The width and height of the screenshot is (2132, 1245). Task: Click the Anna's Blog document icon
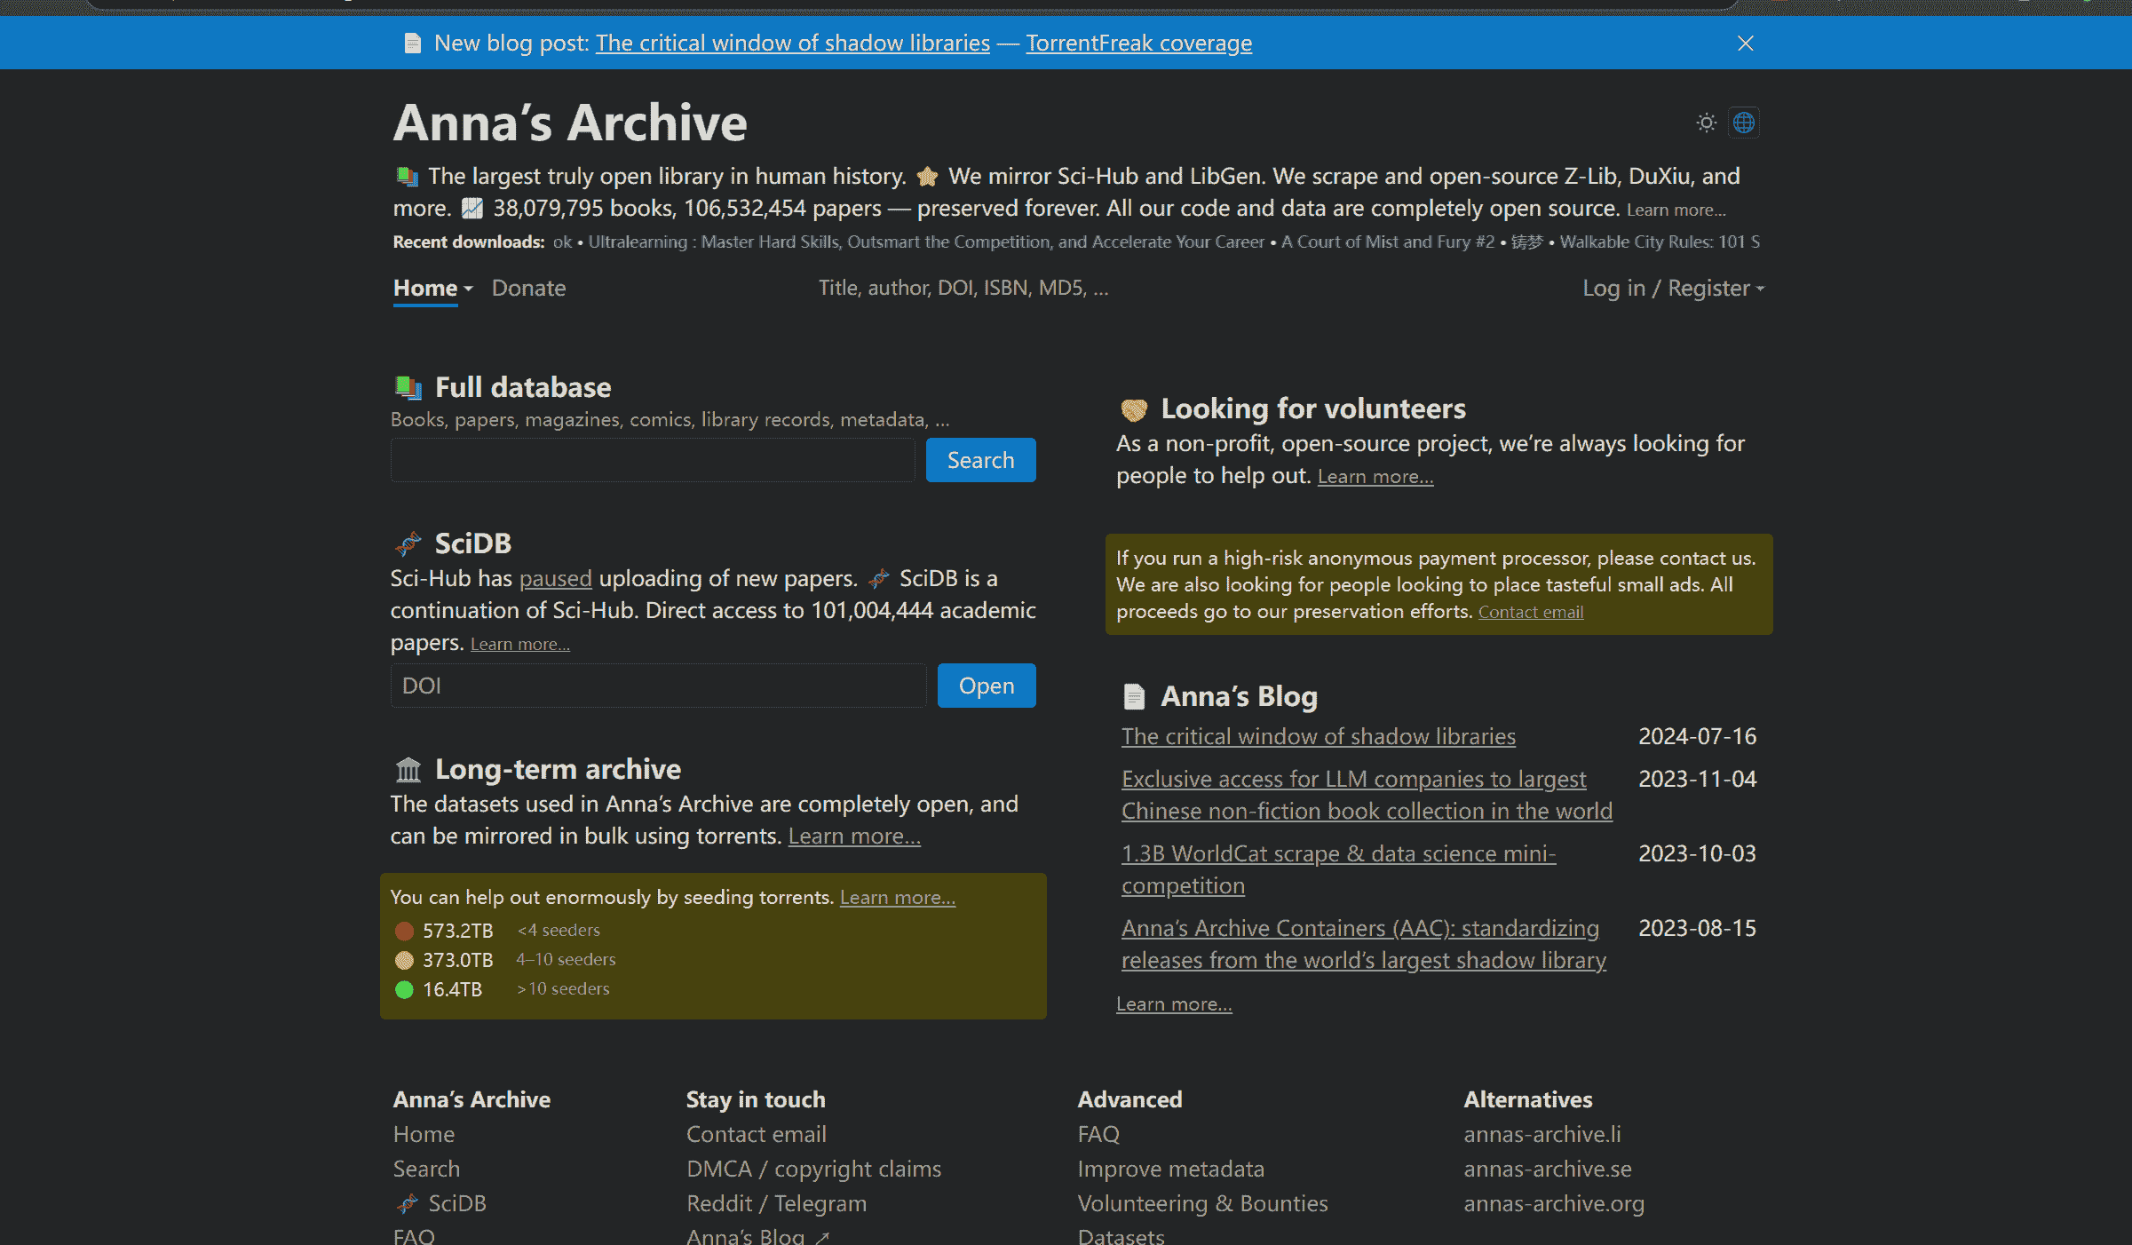coord(1134,697)
